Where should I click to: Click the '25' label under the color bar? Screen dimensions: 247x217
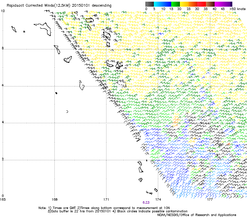click(189, 9)
